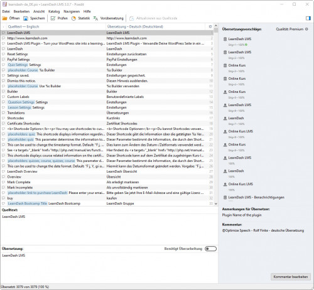Viewport: 314px width, 290px height.
Task: Select the Overview row
Action: 107,177
